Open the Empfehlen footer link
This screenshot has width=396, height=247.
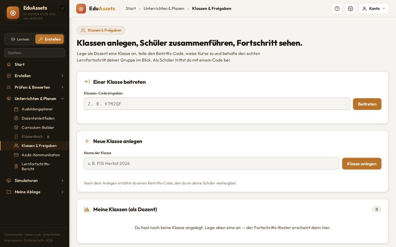52,234
